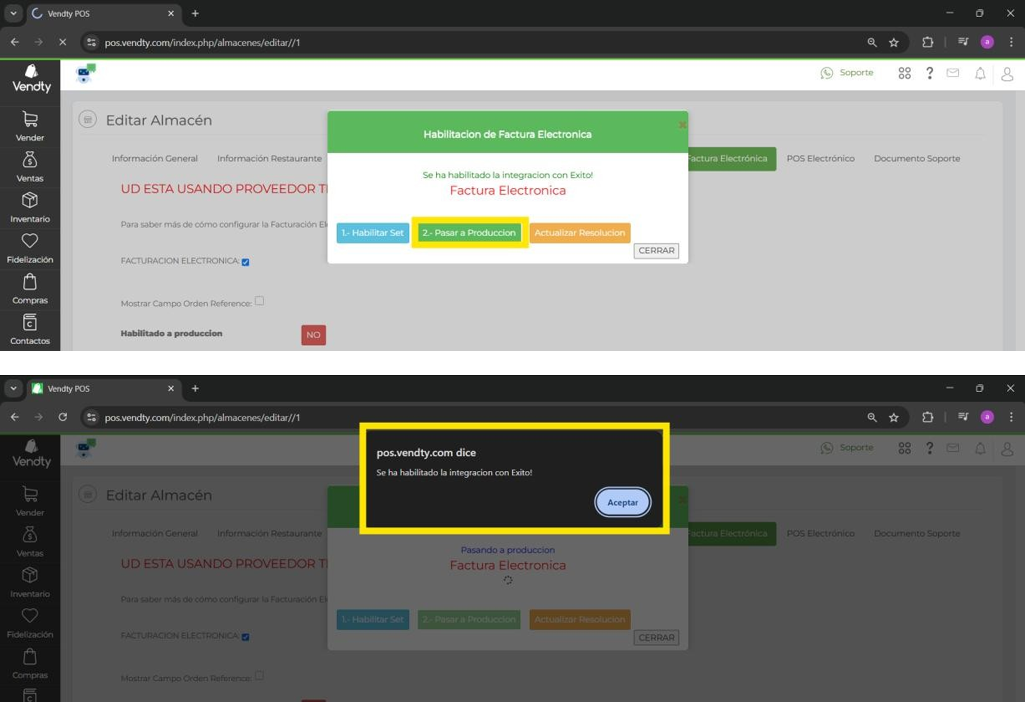Viewport: 1025px width, 702px height.
Task: Open Fidelización heart icon in sidebar
Action: [x=30, y=241]
